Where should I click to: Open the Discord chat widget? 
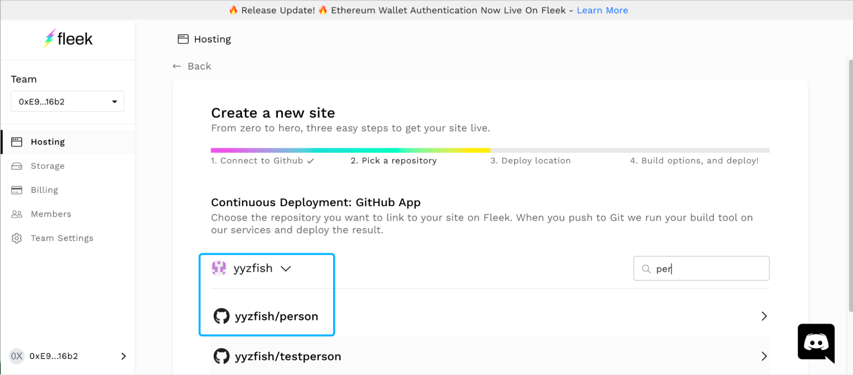coord(815,343)
